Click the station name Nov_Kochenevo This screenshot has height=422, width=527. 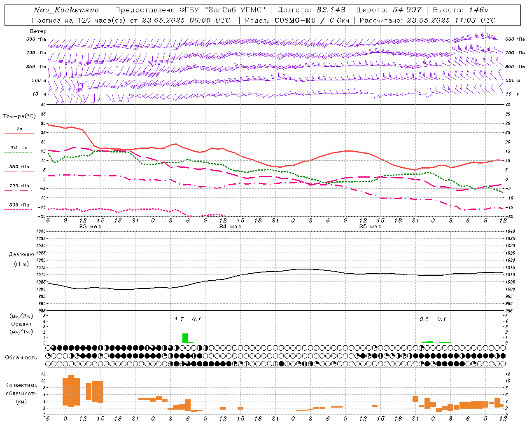[66, 10]
